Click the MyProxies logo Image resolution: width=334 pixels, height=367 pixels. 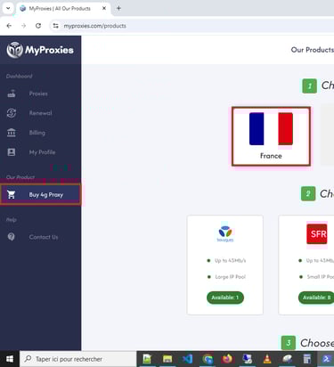(40, 50)
